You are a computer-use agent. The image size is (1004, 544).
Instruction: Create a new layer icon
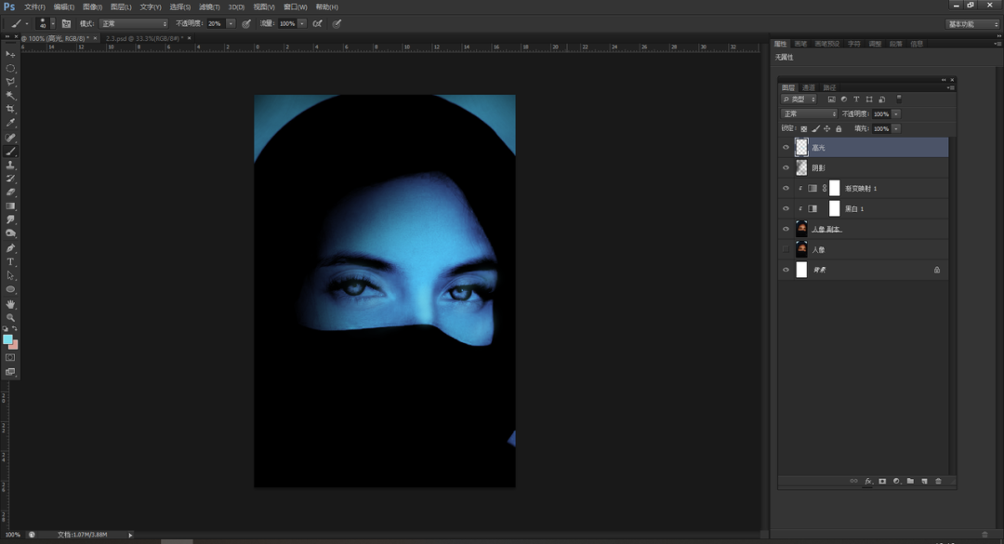pos(925,481)
